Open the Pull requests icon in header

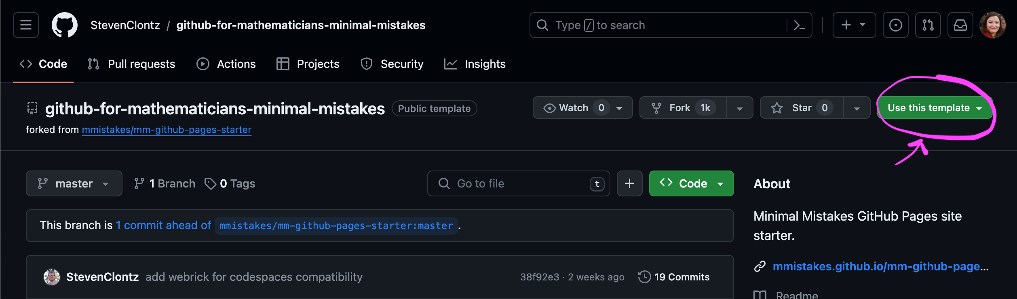[x=928, y=25]
